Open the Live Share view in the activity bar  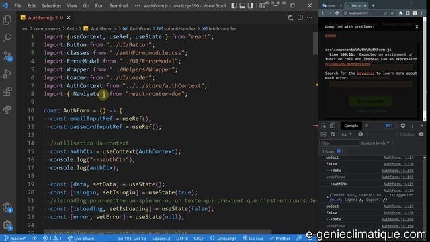click(7, 109)
